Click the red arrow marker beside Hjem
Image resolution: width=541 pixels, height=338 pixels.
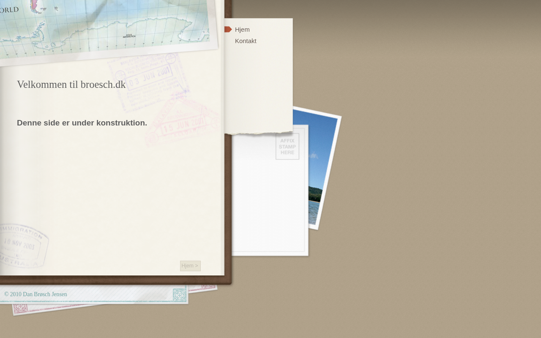(x=228, y=29)
